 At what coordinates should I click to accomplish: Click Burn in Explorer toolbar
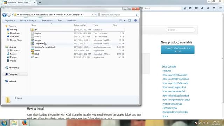click(60, 20)
